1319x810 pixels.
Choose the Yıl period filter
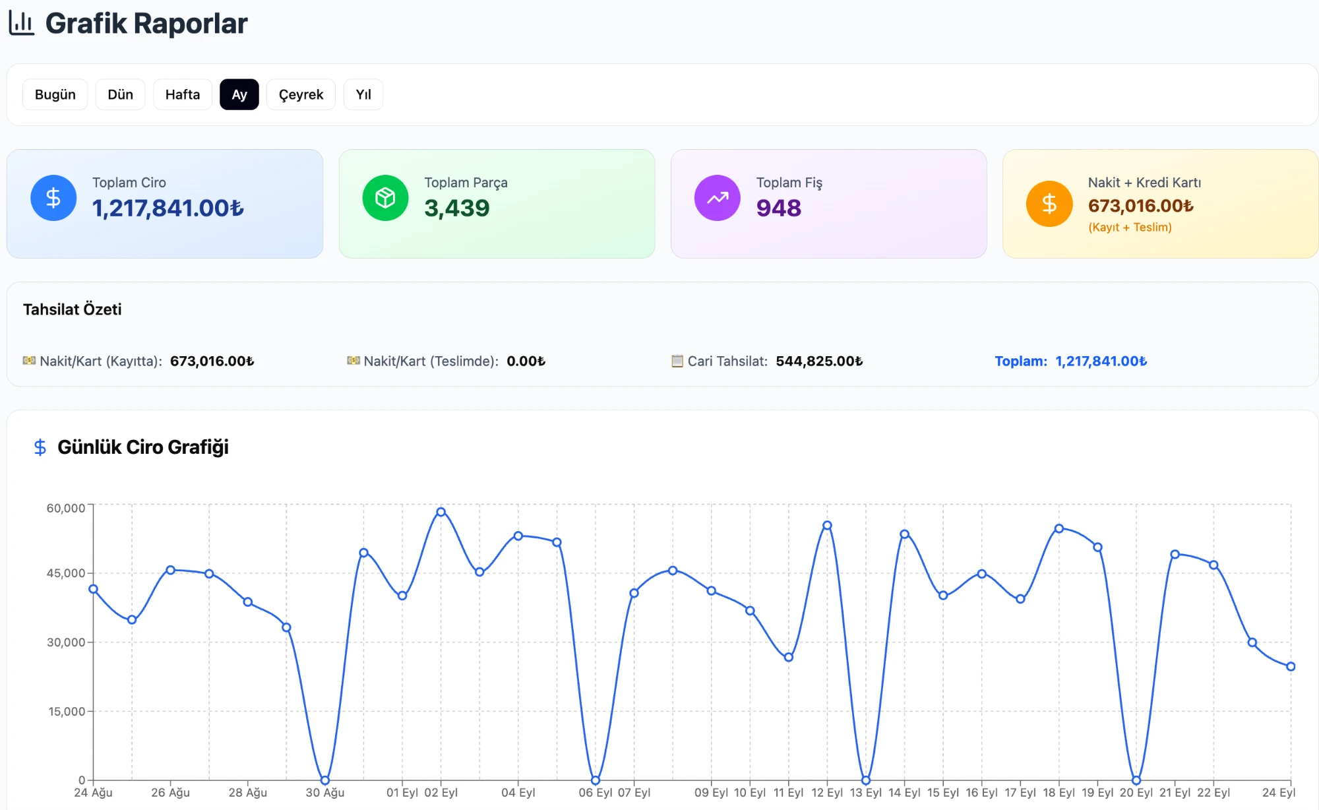tap(363, 94)
